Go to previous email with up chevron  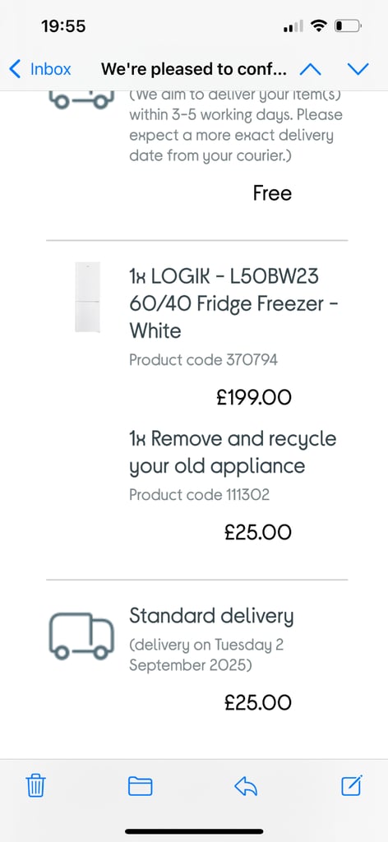310,69
